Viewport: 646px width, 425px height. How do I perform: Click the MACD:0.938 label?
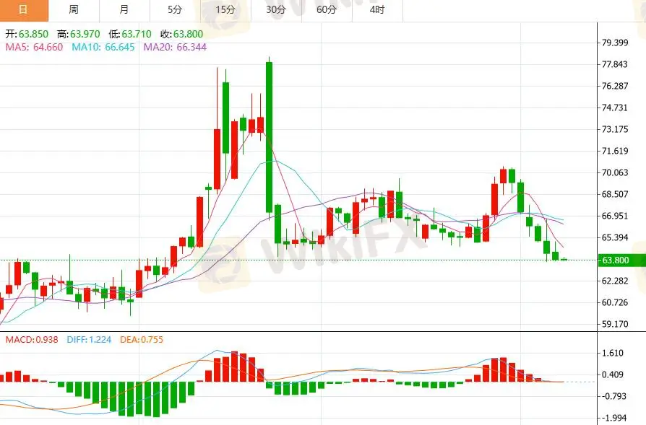(x=32, y=340)
